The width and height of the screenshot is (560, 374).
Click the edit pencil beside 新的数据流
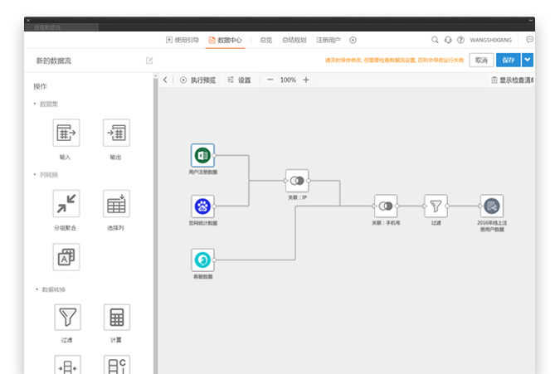pos(149,61)
